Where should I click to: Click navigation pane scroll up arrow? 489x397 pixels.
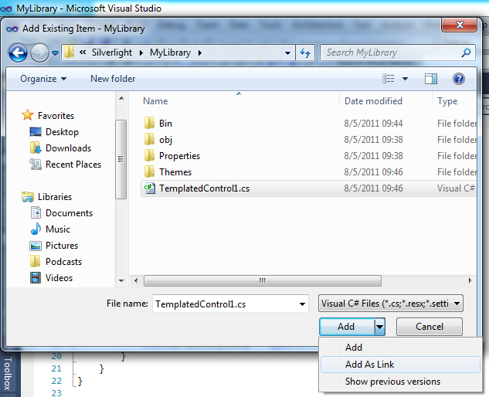pyautogui.click(x=121, y=99)
